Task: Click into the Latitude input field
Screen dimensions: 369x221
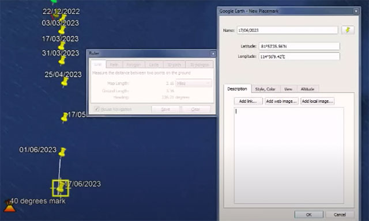Action: 299,46
